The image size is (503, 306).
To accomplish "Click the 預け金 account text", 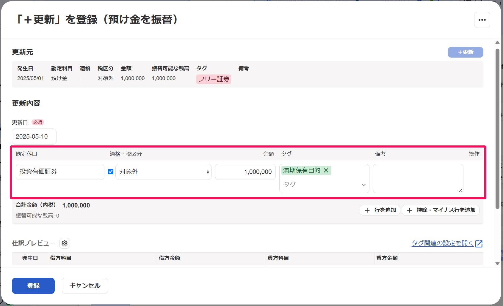I will pos(59,78).
